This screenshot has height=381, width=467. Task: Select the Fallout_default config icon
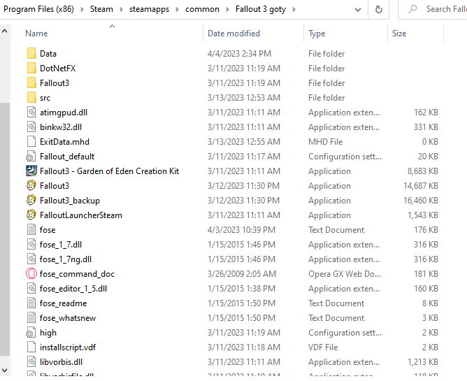[x=31, y=157]
